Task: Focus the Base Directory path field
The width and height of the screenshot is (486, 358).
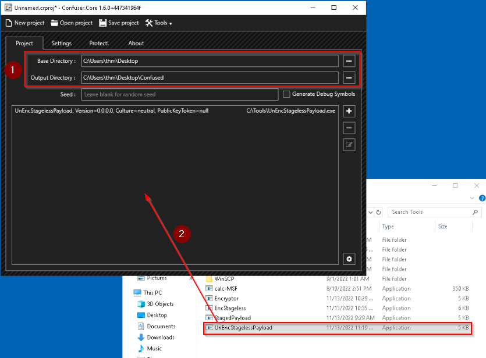Action: coord(210,61)
